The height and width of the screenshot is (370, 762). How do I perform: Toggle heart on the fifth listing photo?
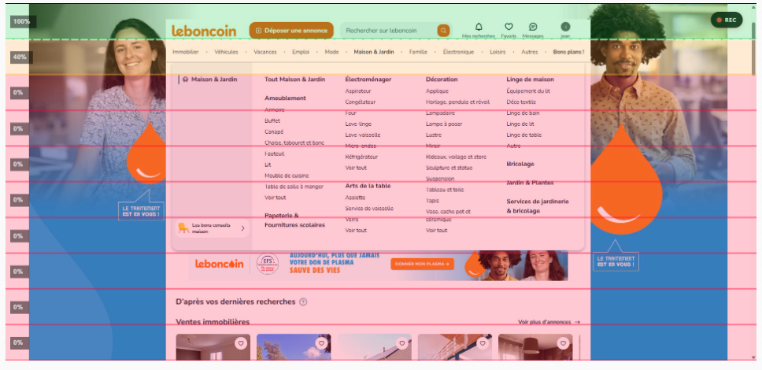pos(562,343)
